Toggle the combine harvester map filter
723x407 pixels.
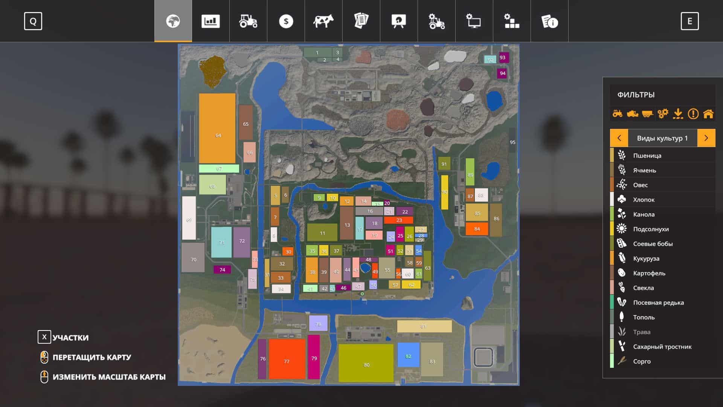[633, 113]
